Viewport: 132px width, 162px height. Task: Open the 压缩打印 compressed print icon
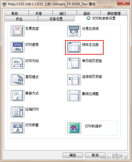click(x=18, y=112)
